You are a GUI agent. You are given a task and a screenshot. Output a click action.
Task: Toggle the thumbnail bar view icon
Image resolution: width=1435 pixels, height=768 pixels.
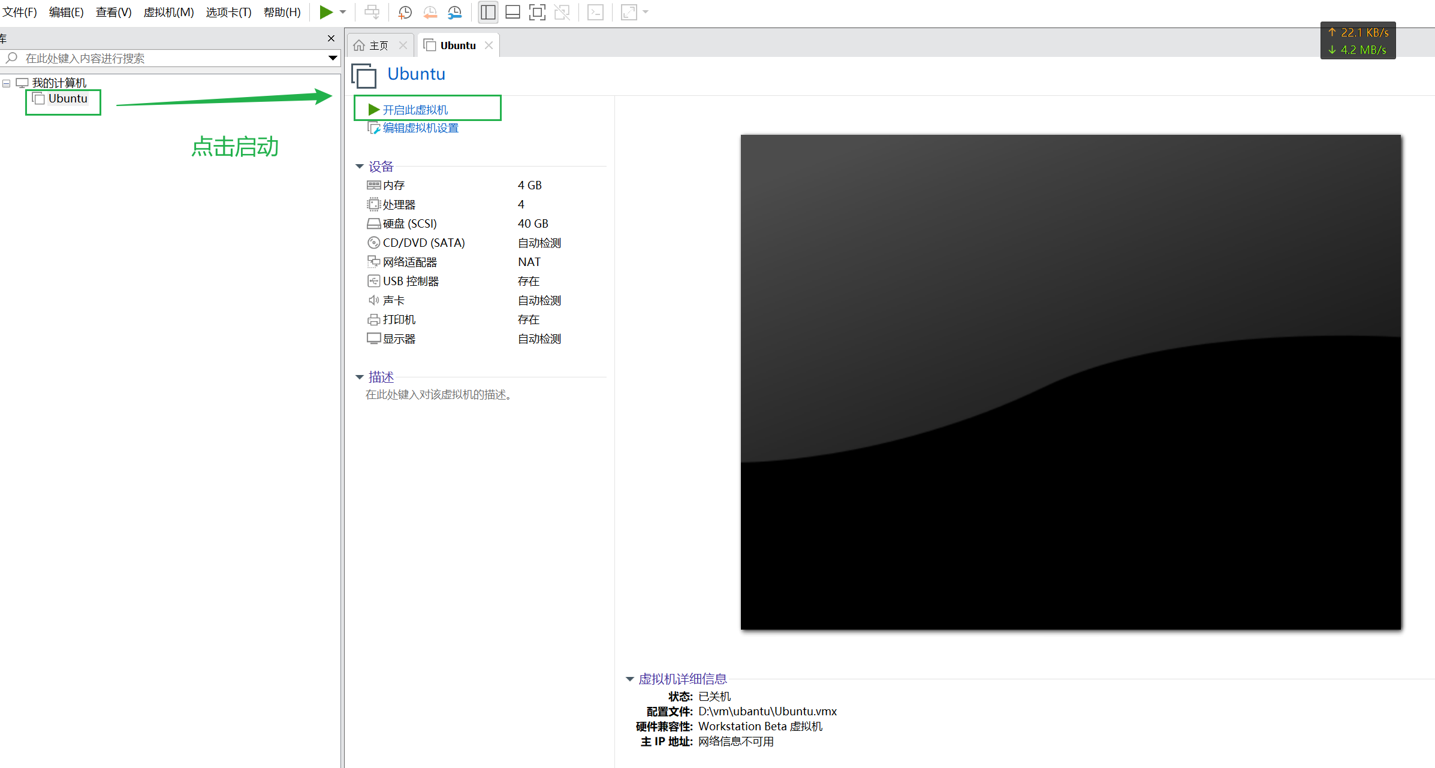[512, 12]
